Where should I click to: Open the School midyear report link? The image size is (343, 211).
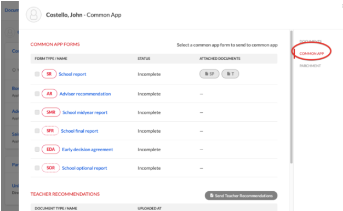click(85, 112)
